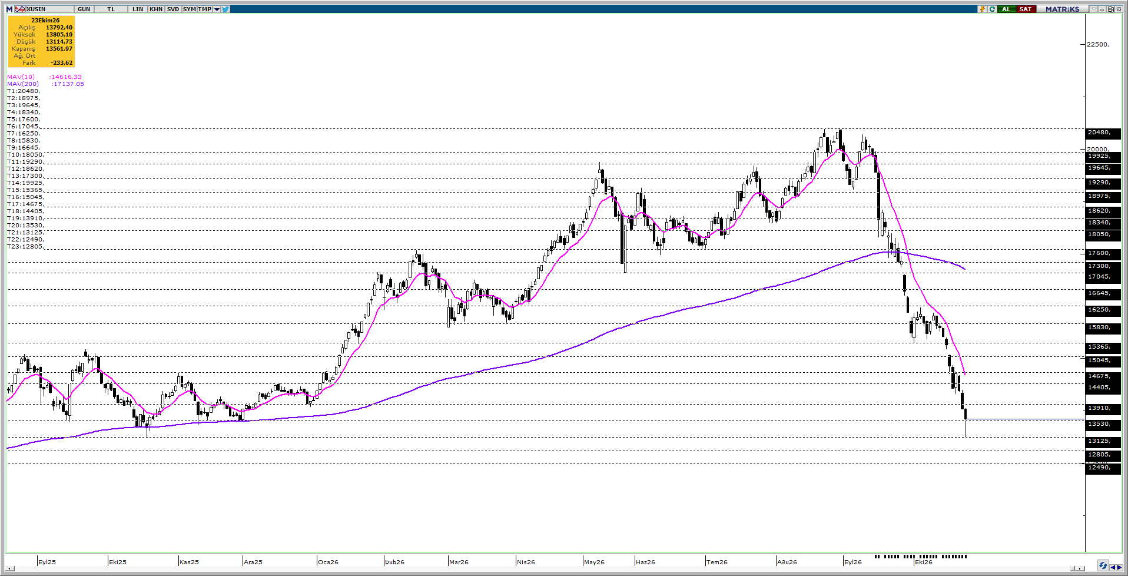Viewport: 1128px width, 576px height.
Task: Click the detach window icon
Action: coord(1110,9)
